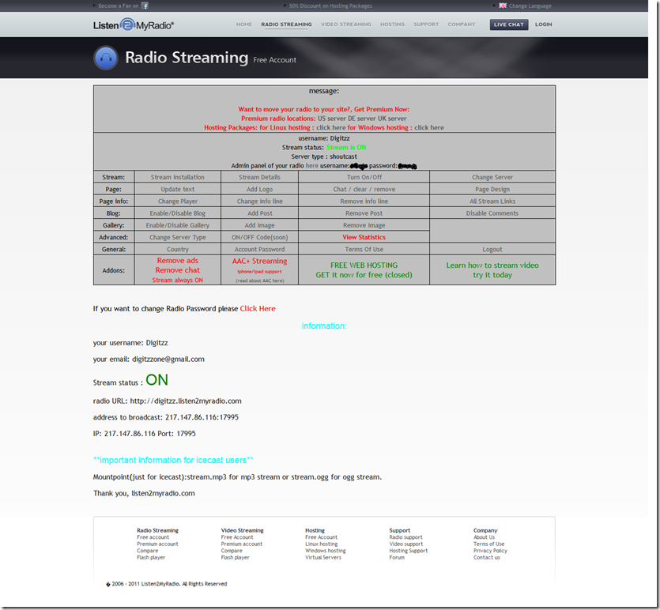Click Disable Comments link

coord(492,213)
